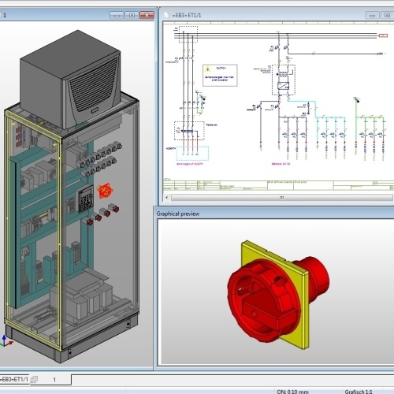Click the XYZ coordinate axis indicator
The height and width of the screenshot is (394, 394).
tap(6, 340)
